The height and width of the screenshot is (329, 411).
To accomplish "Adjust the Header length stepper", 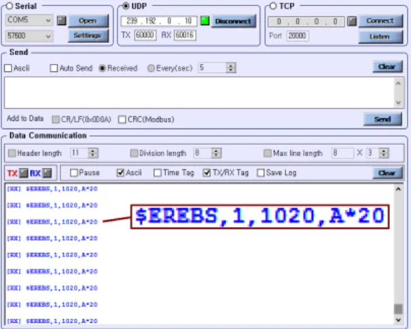I will coord(93,153).
